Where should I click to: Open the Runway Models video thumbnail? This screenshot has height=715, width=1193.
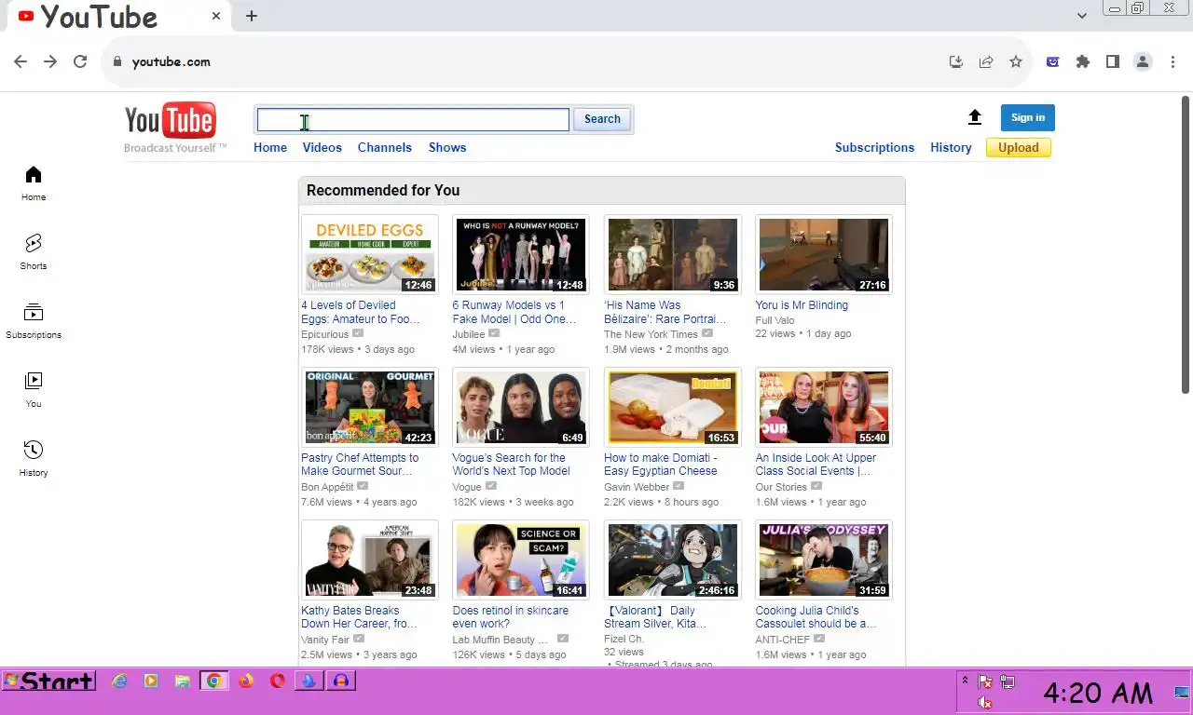(521, 255)
